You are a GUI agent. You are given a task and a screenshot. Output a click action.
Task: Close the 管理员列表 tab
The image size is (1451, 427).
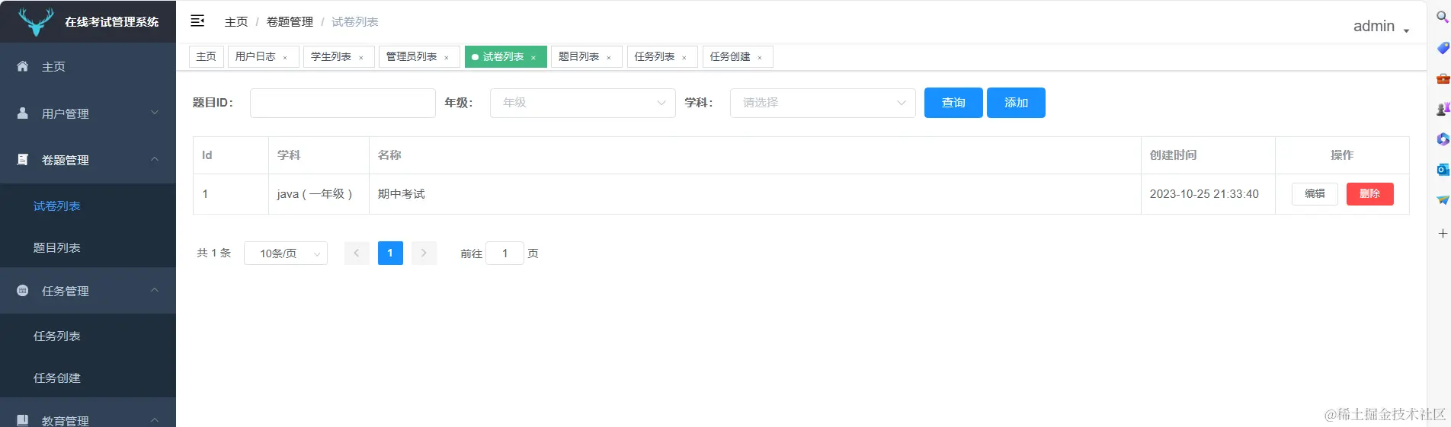coord(446,58)
